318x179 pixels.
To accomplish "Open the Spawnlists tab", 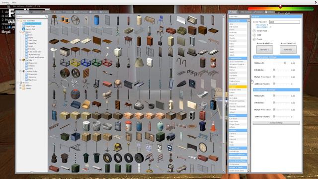I will tap(23, 12).
